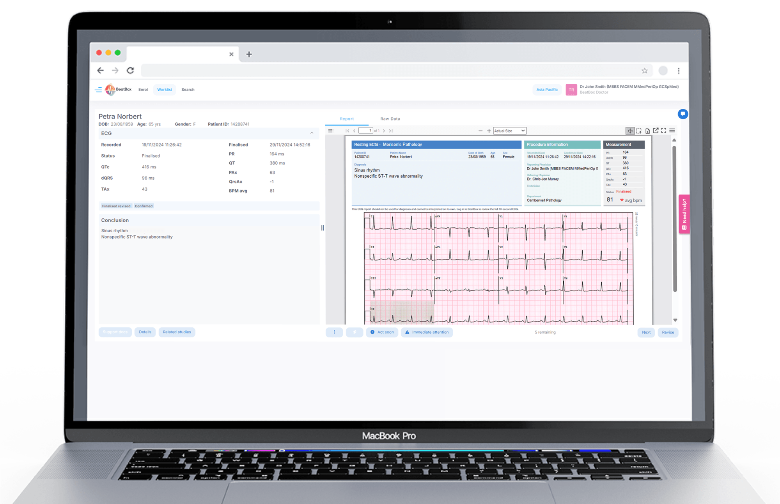The width and height of the screenshot is (780, 504).
Task: Go to first page of report
Action: 347,131
